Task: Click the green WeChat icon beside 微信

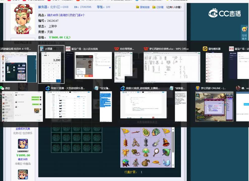Action: (2, 88)
